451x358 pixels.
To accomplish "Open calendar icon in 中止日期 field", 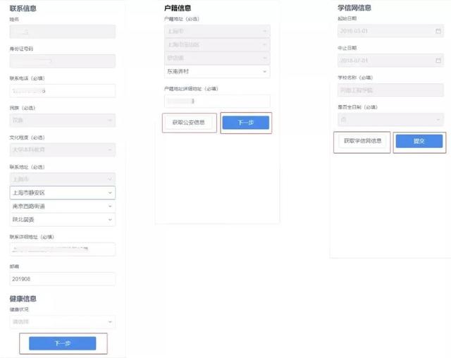I will (x=438, y=61).
